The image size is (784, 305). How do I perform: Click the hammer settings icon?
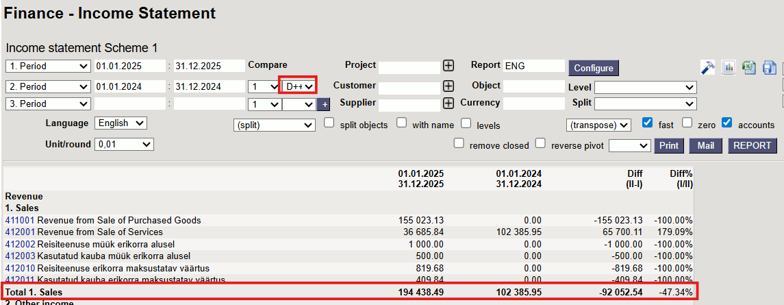(x=708, y=67)
